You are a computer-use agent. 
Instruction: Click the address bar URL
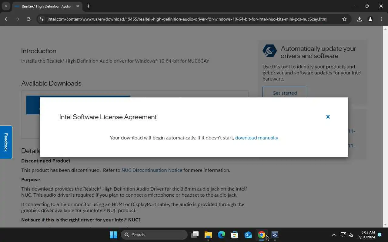[x=187, y=19]
